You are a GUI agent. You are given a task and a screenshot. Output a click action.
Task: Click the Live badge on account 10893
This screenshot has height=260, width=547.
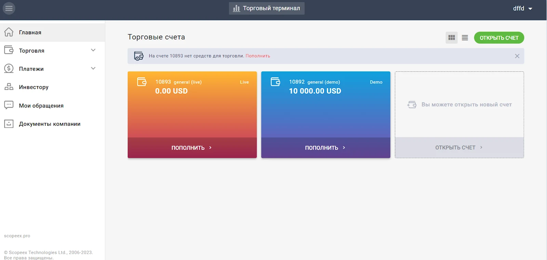pos(244,82)
